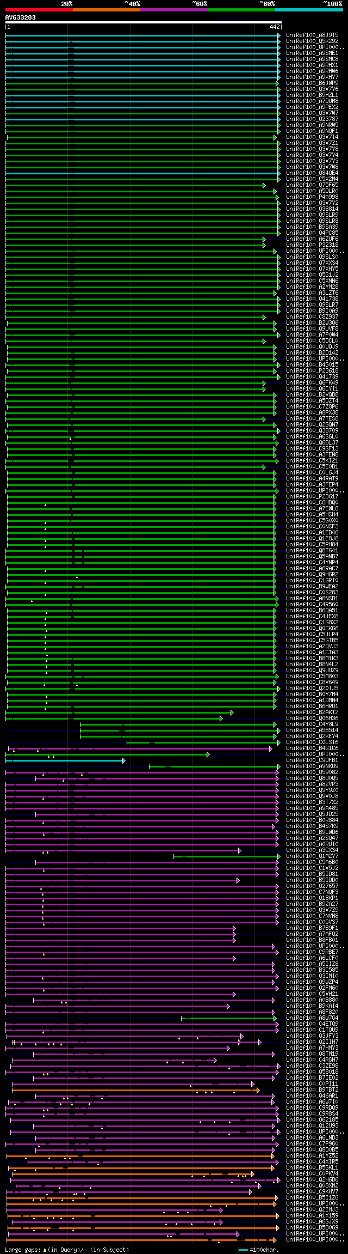
Task: Open hit UniRef100_Q06H36
Action: coord(312,718)
